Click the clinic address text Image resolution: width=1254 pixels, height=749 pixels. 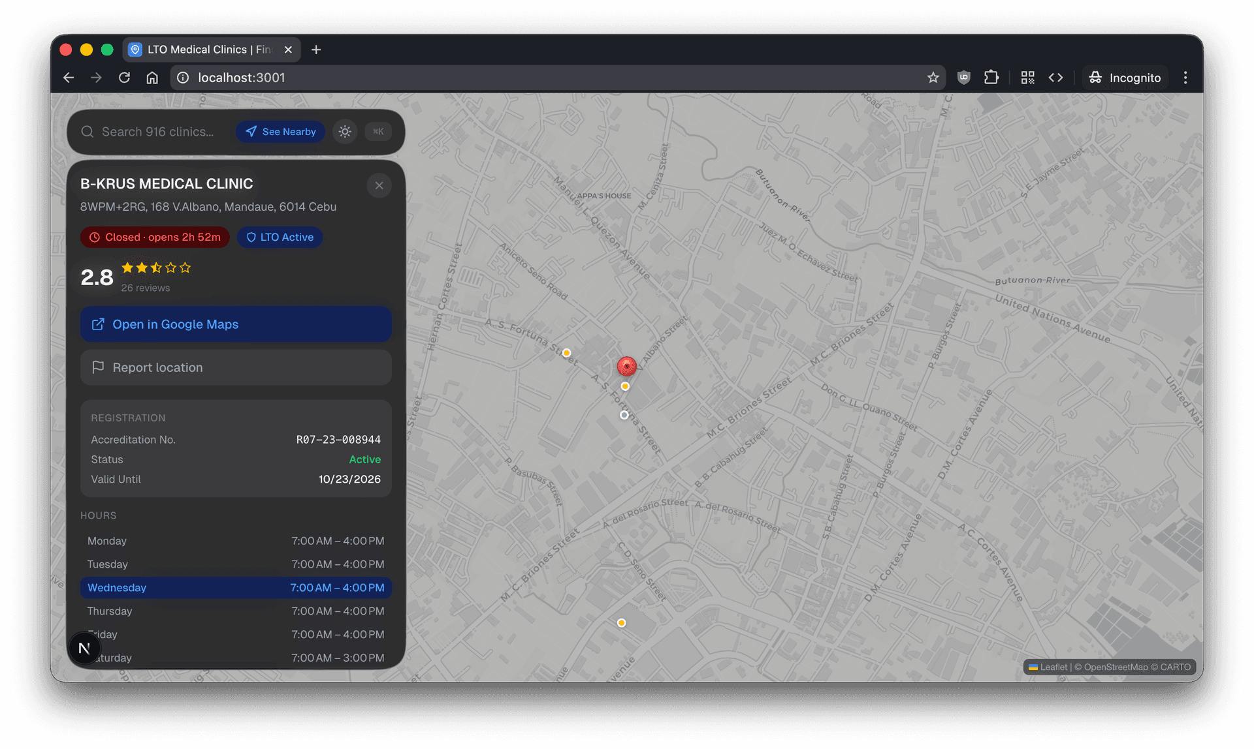click(208, 207)
